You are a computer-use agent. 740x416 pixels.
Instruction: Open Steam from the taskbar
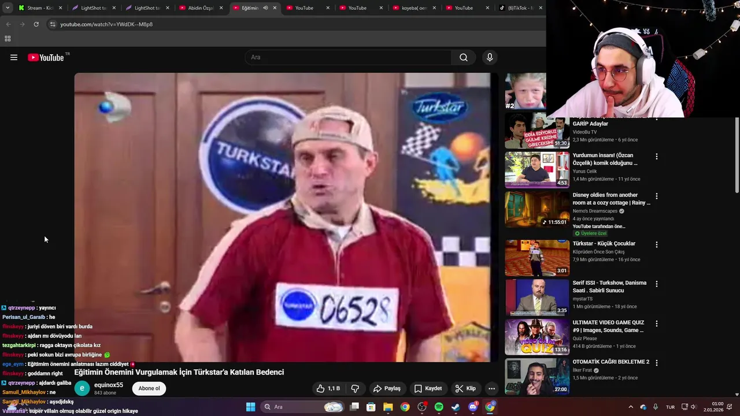[456, 407]
